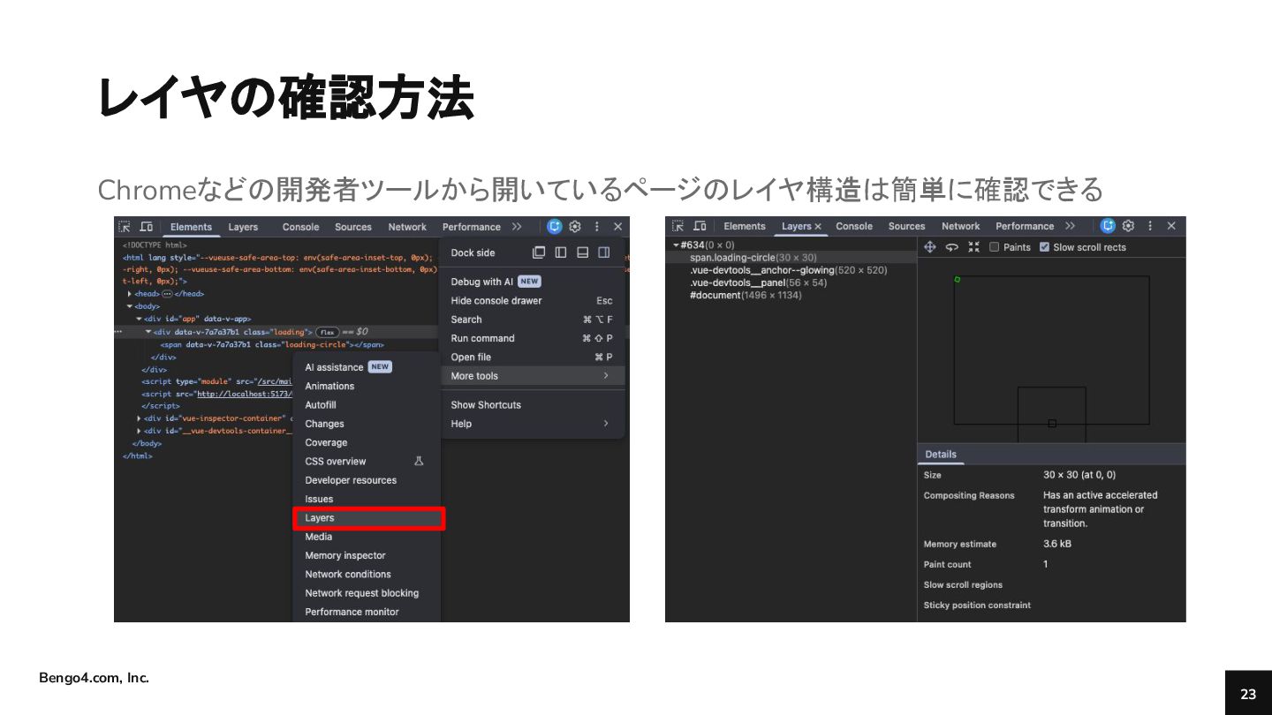The height and width of the screenshot is (715, 1272).
Task: Select .vue-devtools__panel layer row
Action: coord(791,282)
